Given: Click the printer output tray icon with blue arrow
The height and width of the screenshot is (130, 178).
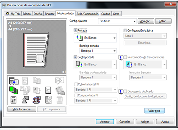Looking at the screenshot, I should pos(14,81).
